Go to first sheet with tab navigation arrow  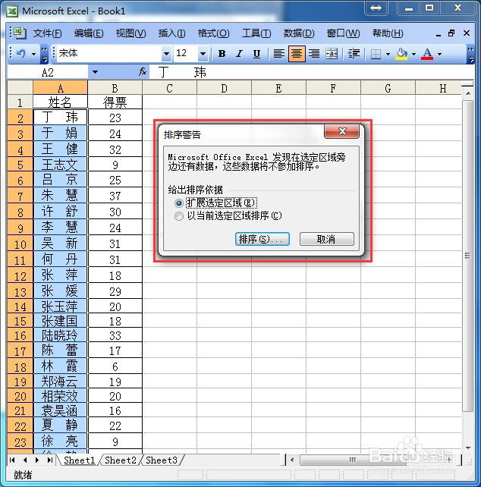12,460
